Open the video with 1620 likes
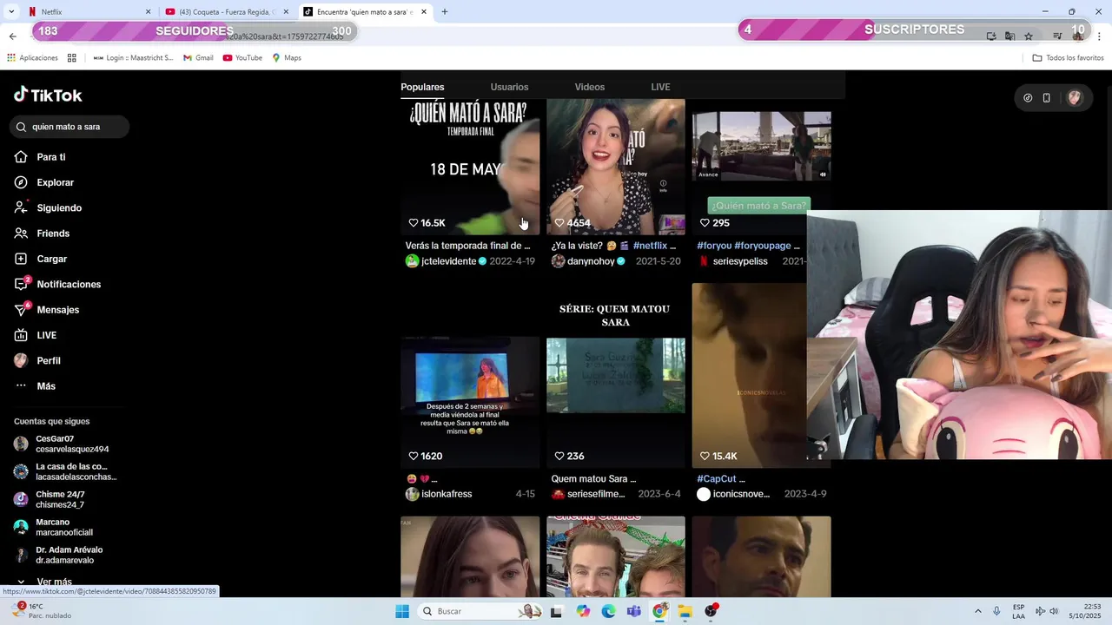Screen dimensions: 1112x625 tap(470, 376)
